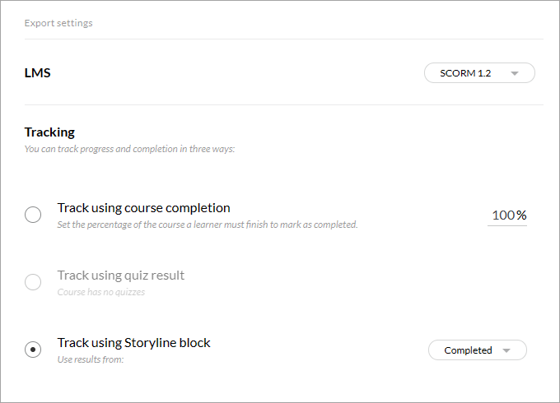The height and width of the screenshot is (403, 560).
Task: Click the "Track using Storyline block" label
Action: tap(133, 343)
